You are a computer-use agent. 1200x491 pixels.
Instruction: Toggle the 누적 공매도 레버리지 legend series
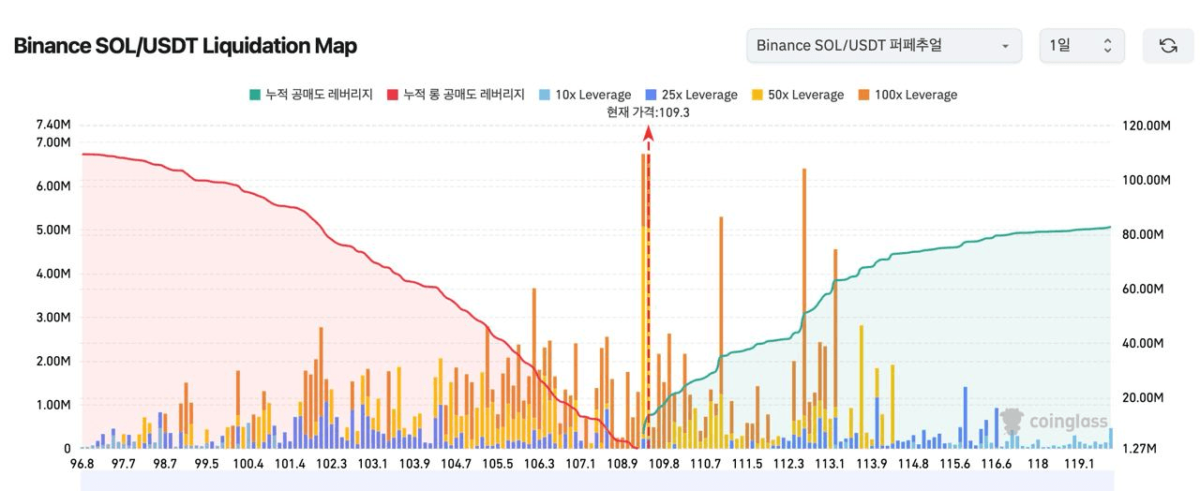(x=310, y=95)
